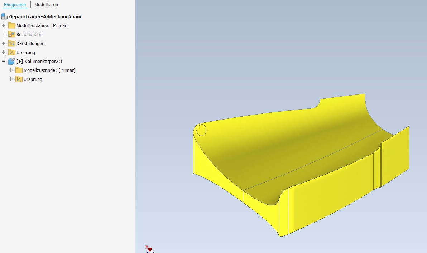This screenshot has width=427, height=253.
Task: Expand the top-level Modellzustände: [Primär] node
Action: [x=4, y=25]
